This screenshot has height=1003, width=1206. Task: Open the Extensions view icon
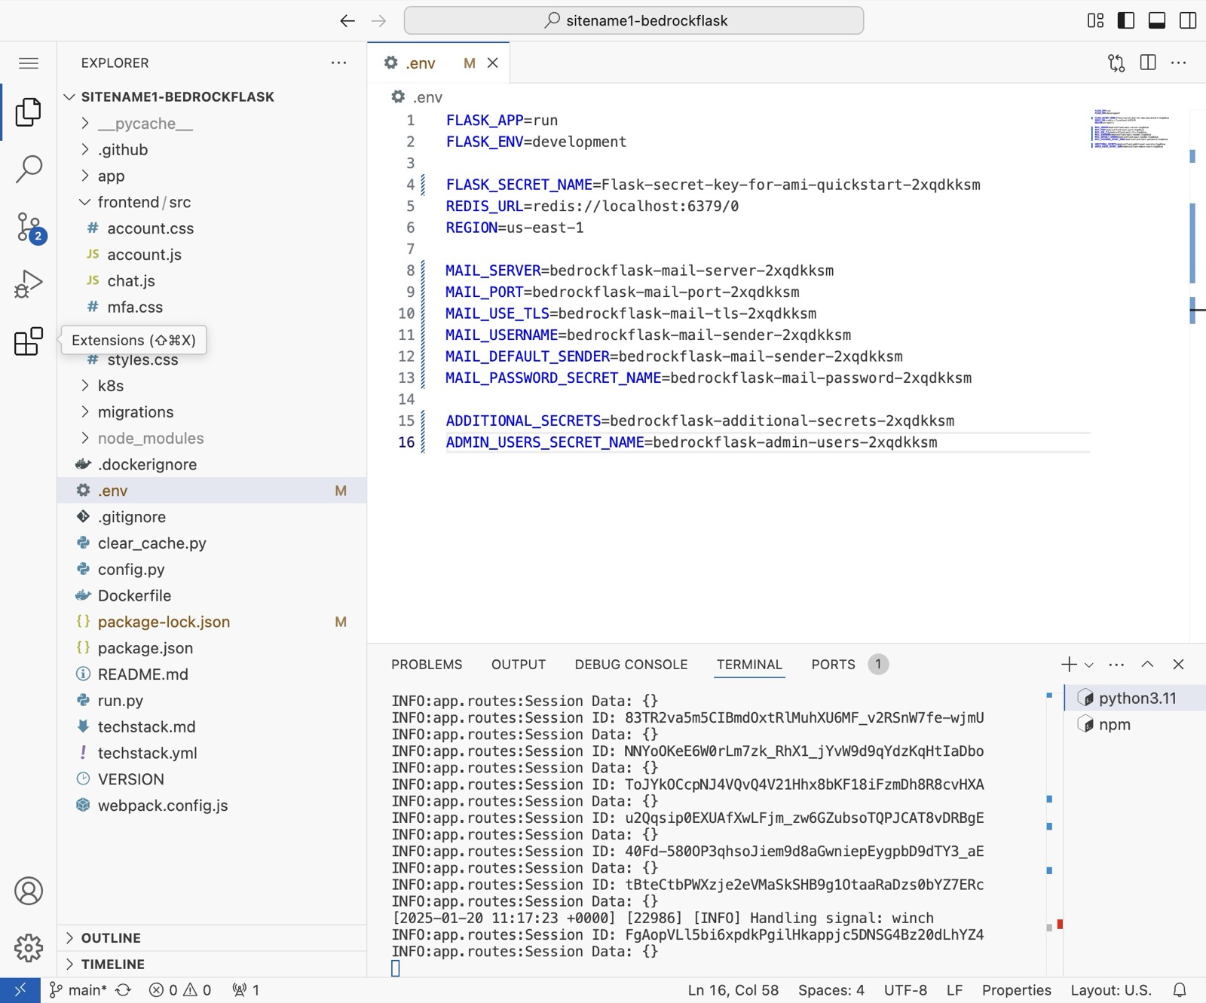[29, 341]
